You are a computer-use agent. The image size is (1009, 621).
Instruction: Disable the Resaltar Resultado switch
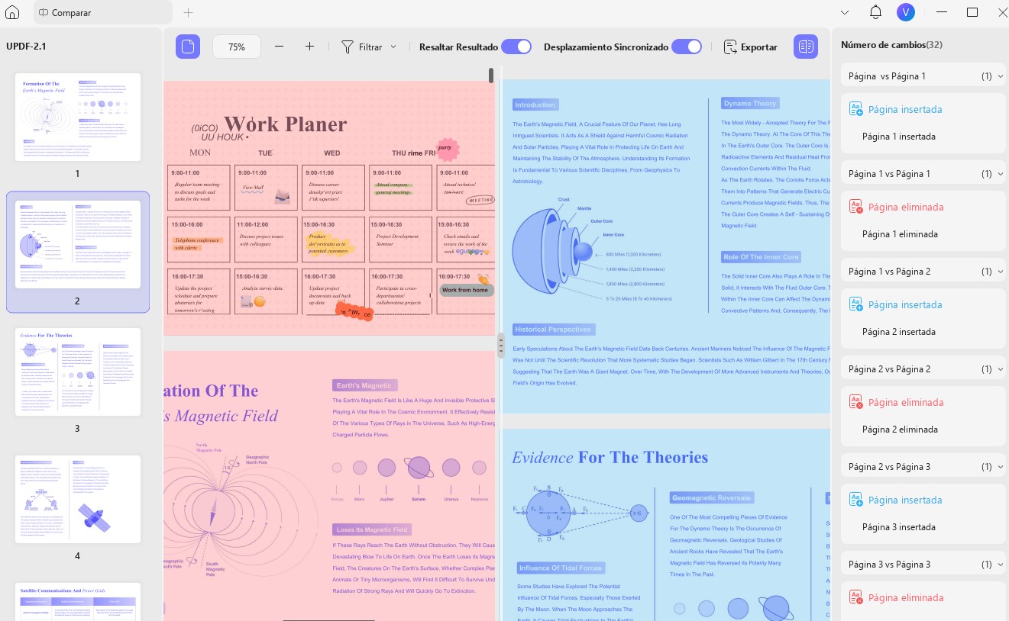click(x=516, y=47)
